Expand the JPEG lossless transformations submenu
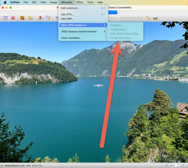 tap(83, 31)
